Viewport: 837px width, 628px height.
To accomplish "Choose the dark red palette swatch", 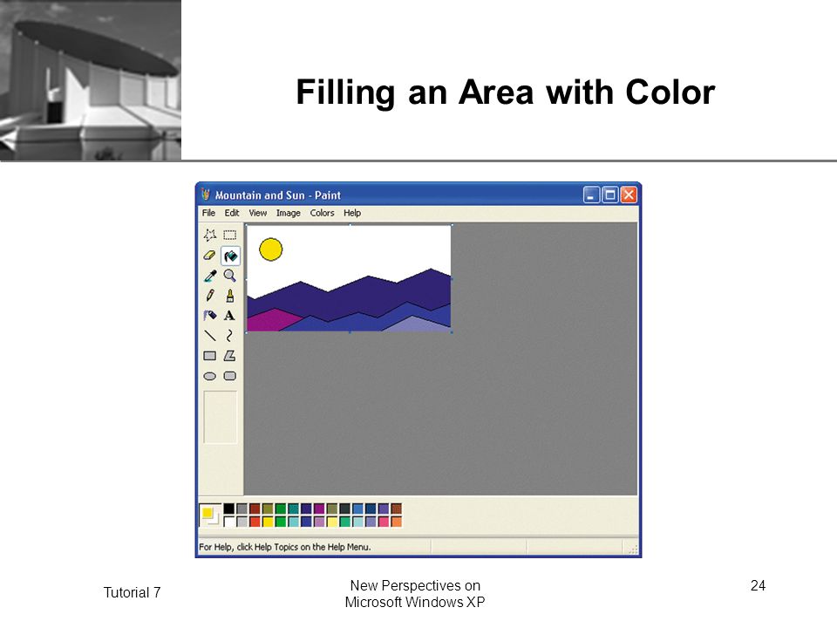I will [255, 509].
